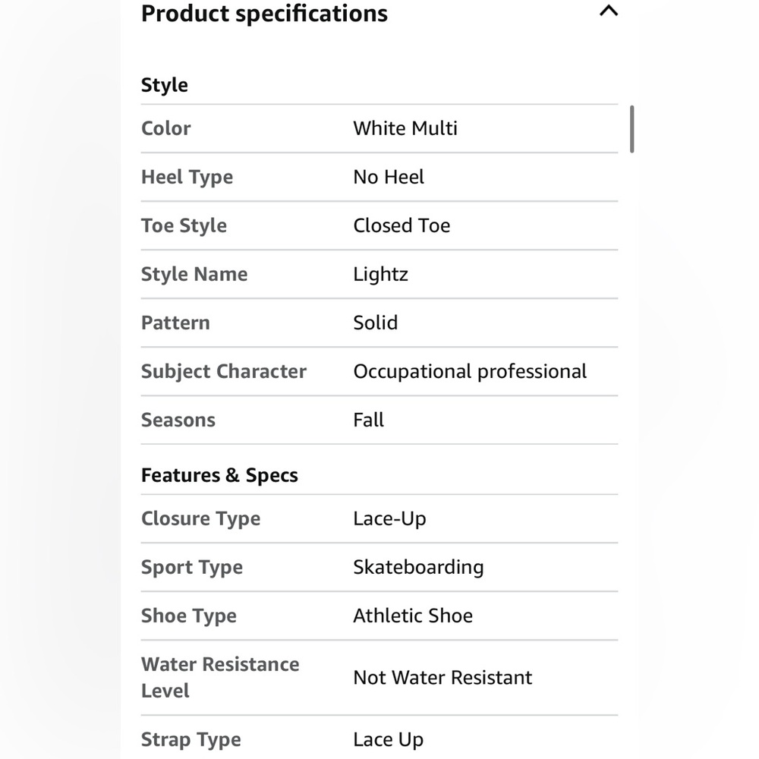Click the Seasons Fall value
This screenshot has height=759, width=759.
click(x=368, y=420)
